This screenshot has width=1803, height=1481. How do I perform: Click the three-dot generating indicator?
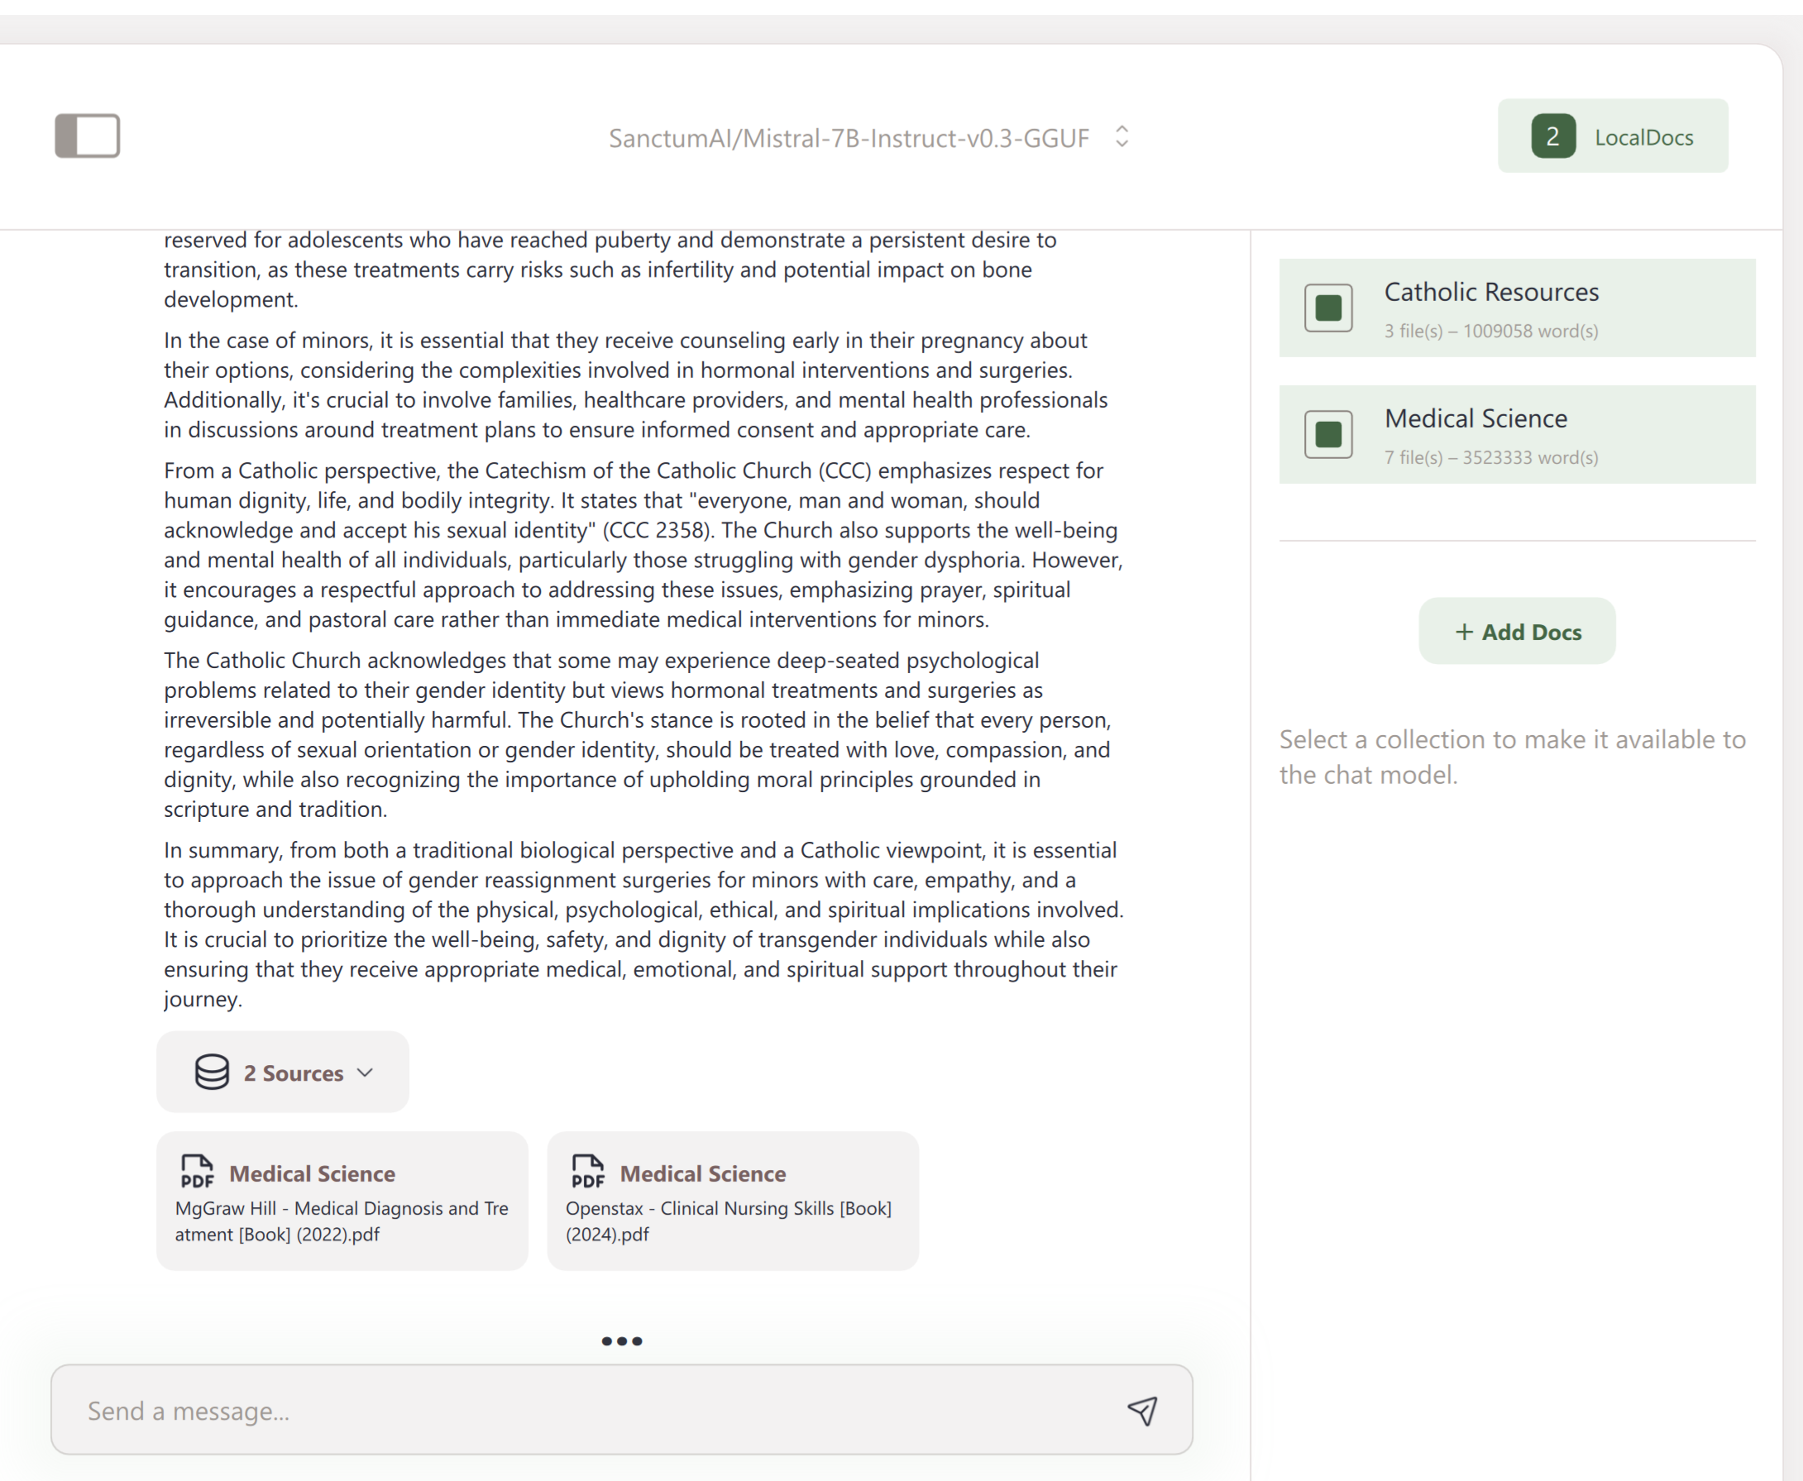(622, 1341)
